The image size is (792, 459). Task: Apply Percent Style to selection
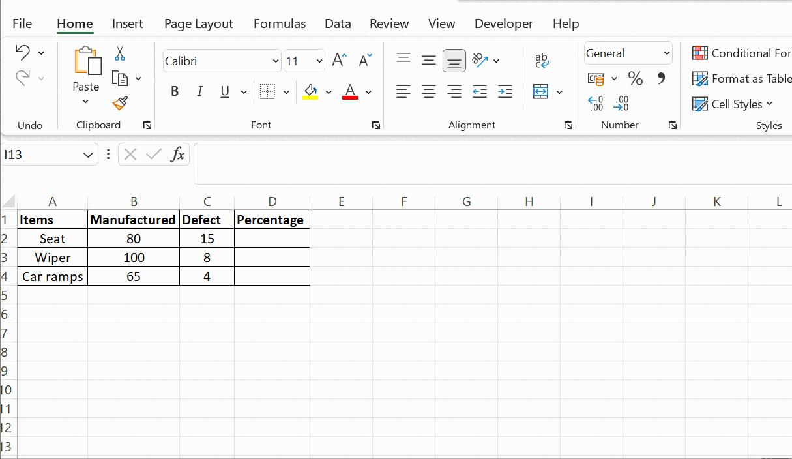tap(635, 79)
